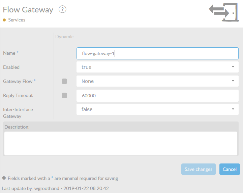Click the diamond icon beside the required-fields note
Viewport: 243px width, 193px height.
[4, 178]
